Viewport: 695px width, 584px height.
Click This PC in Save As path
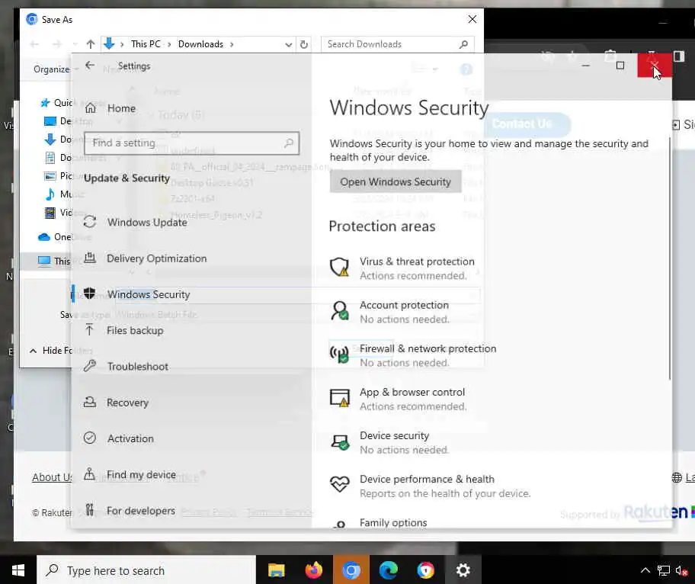pyautogui.click(x=146, y=44)
